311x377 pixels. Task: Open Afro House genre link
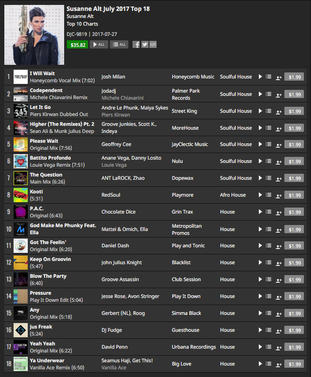[233, 194]
